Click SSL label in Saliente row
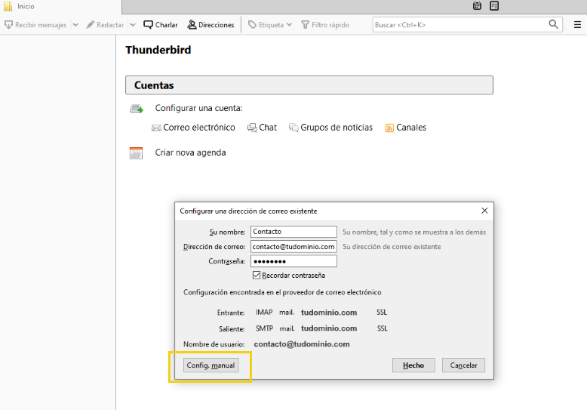The image size is (587, 410). [383, 328]
